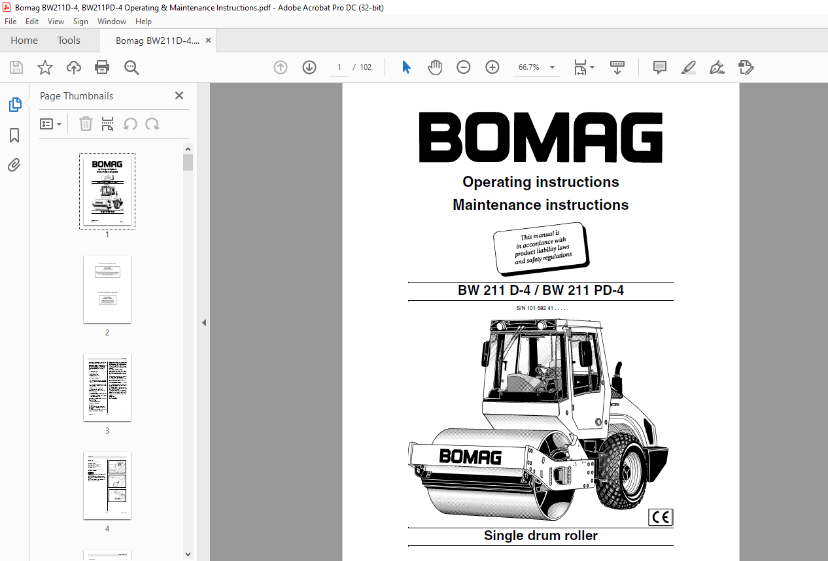Print the document with printer icon

tap(102, 67)
